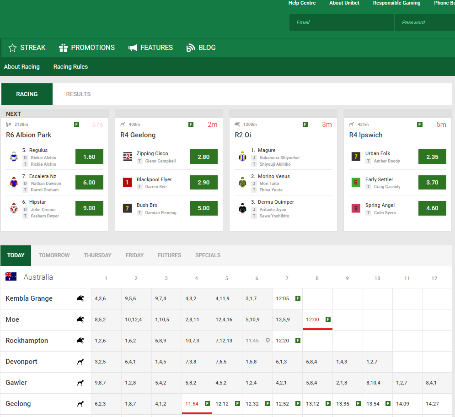Open the Responsible Gaming link
This screenshot has height=417, width=455.
point(396,3)
